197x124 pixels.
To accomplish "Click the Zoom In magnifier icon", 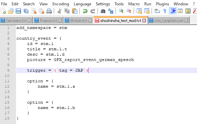I will [121, 11].
